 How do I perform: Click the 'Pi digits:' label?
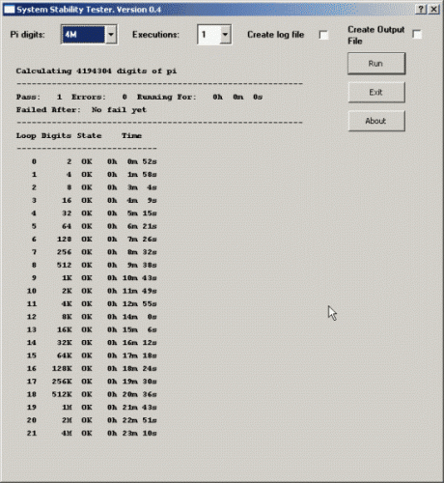coord(27,35)
